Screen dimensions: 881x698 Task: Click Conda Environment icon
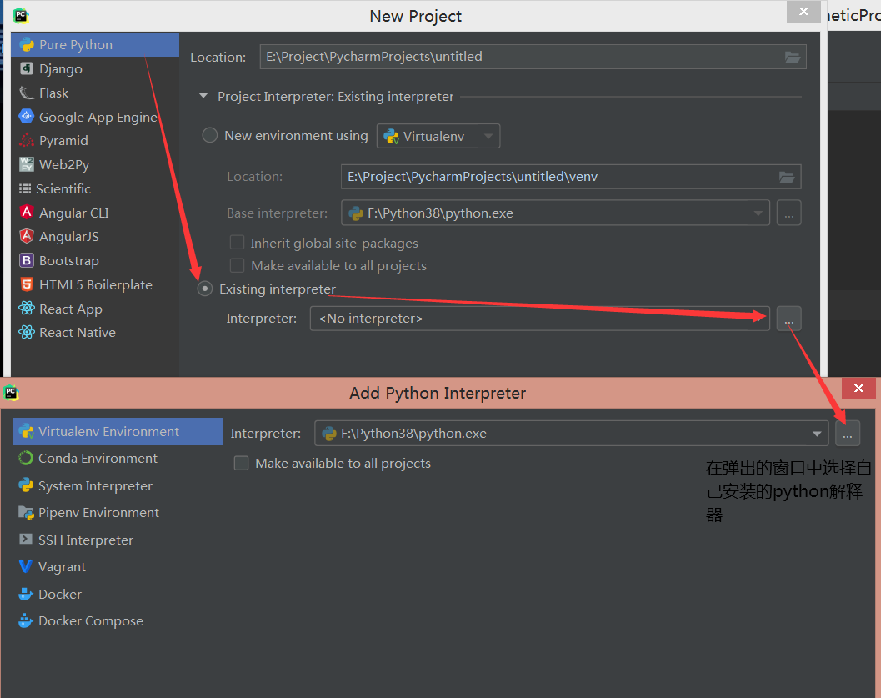[26, 458]
